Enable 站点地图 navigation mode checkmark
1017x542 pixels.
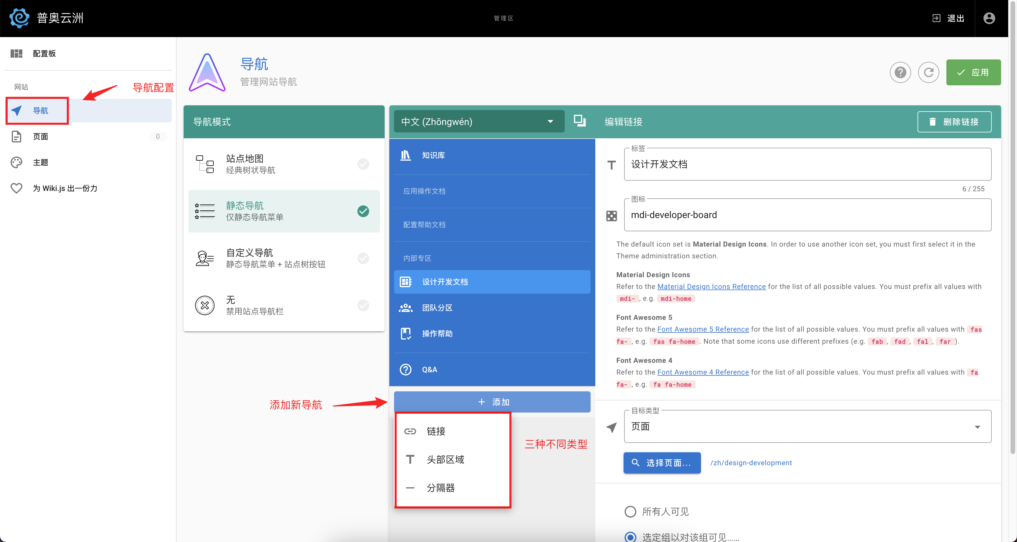(363, 164)
